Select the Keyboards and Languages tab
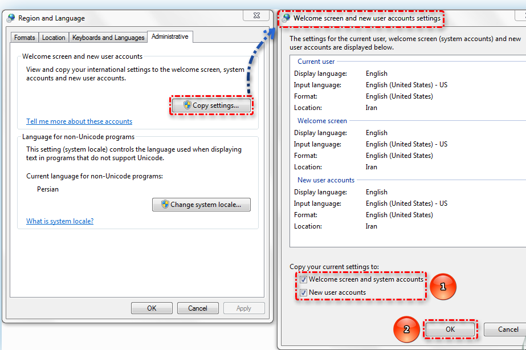This screenshot has height=350, width=526. pyautogui.click(x=108, y=38)
